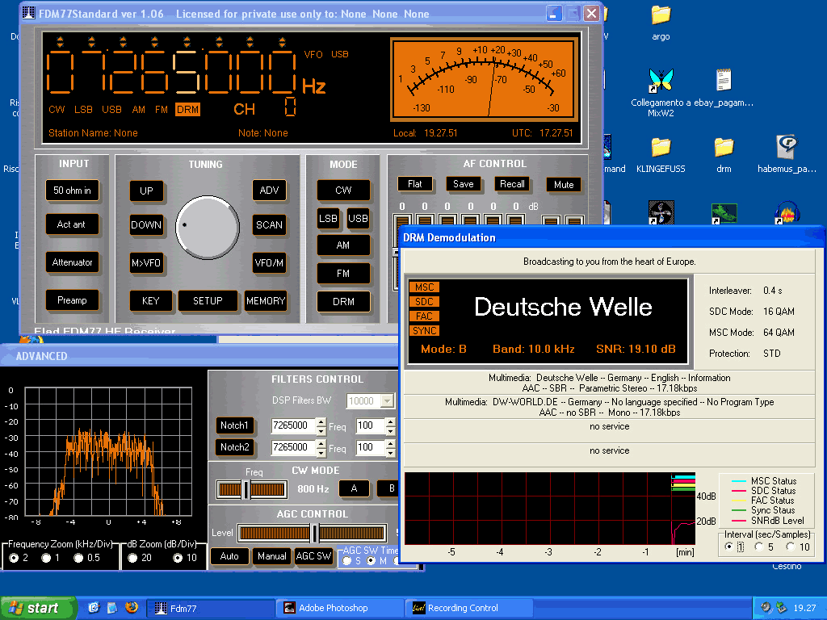
Task: Select USB button in the MODE panel
Action: pos(358,218)
